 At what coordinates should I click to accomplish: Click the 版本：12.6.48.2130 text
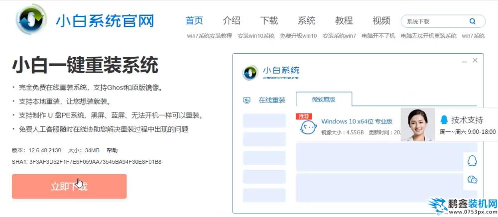tap(36, 150)
